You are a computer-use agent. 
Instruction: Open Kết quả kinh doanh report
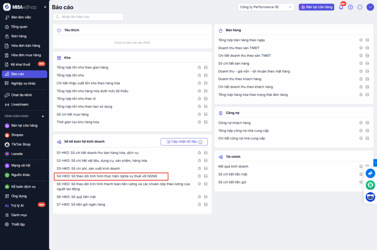(233, 166)
